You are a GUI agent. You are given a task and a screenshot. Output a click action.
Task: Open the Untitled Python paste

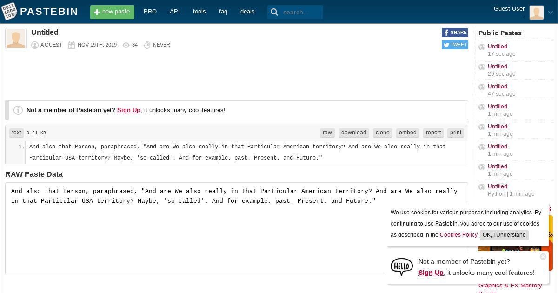tap(497, 186)
